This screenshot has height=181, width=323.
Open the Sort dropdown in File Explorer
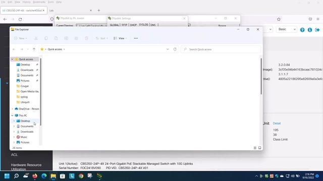(101, 38)
